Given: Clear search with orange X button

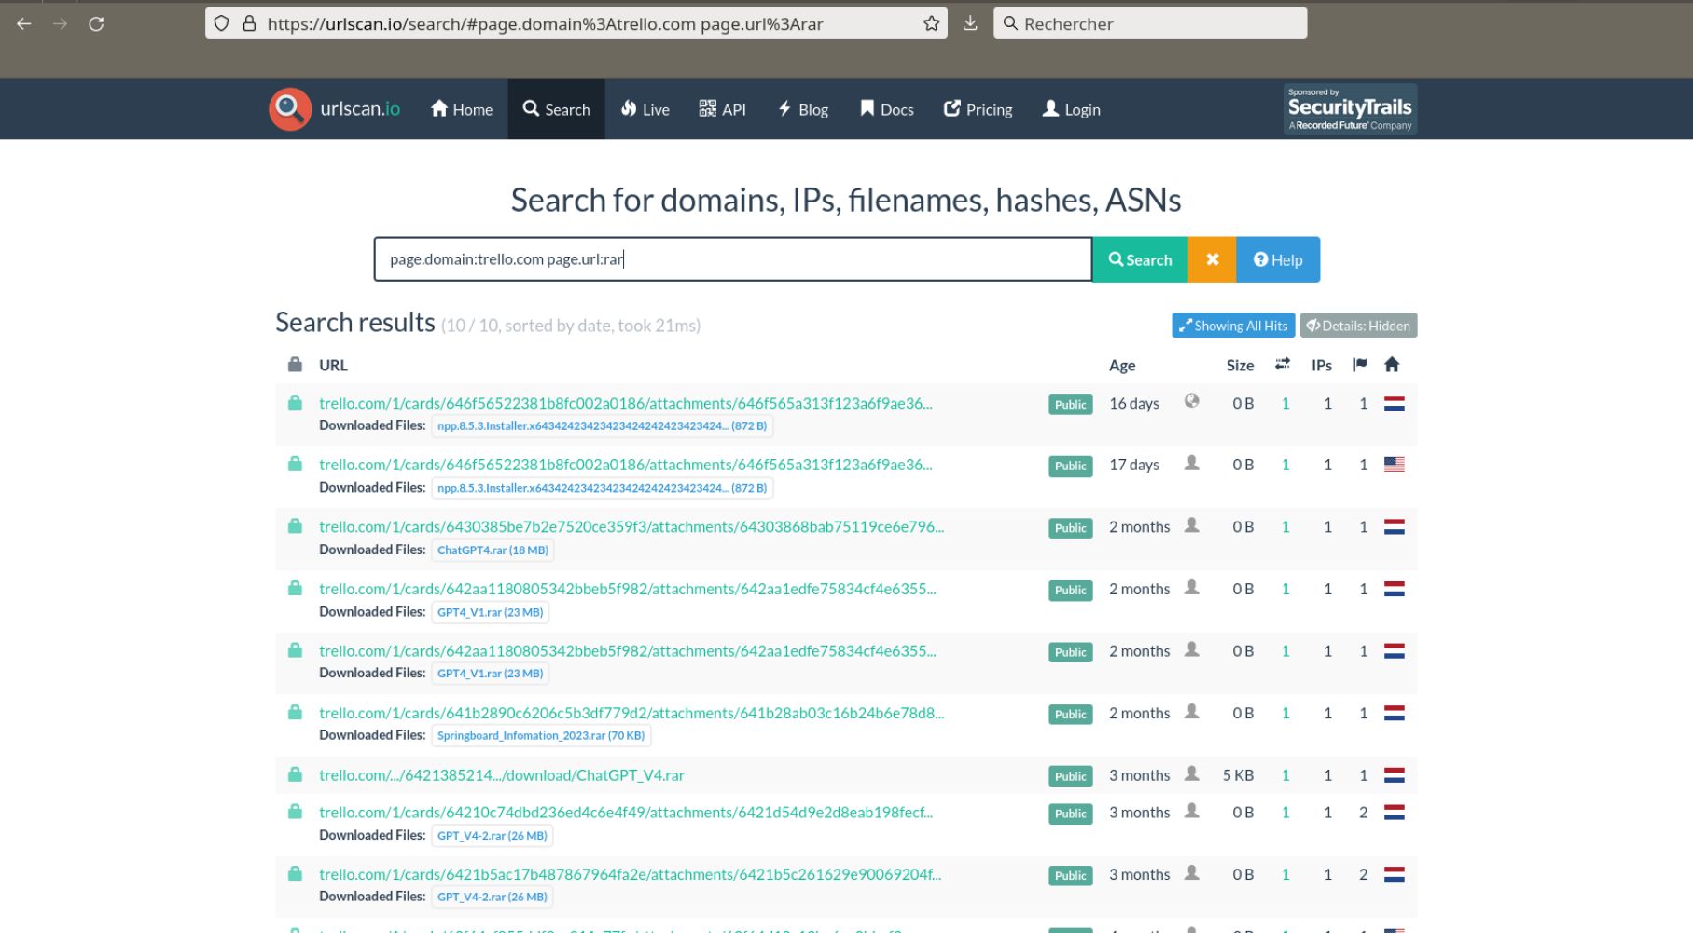Looking at the screenshot, I should [x=1212, y=260].
